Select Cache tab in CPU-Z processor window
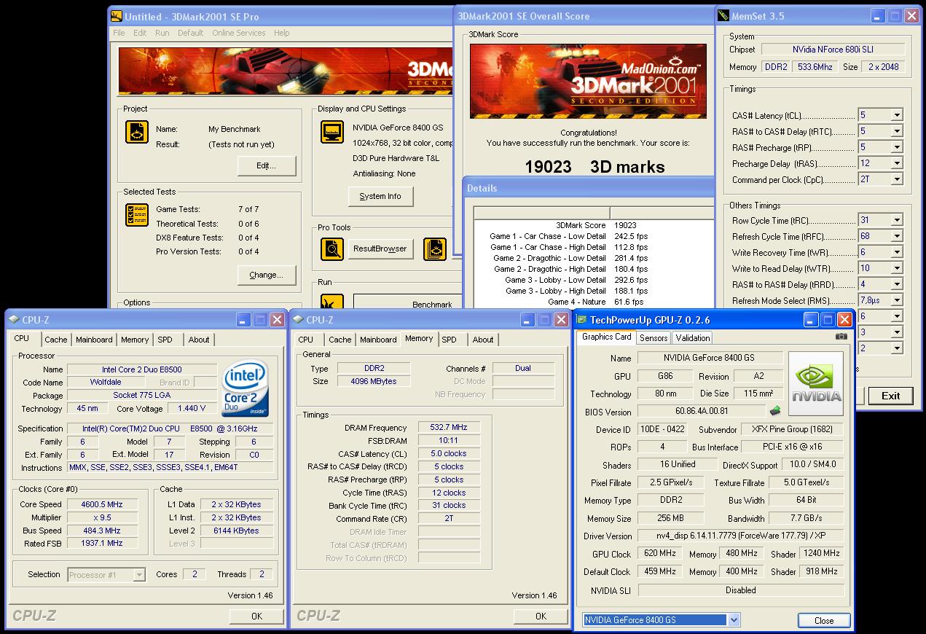 [x=55, y=340]
